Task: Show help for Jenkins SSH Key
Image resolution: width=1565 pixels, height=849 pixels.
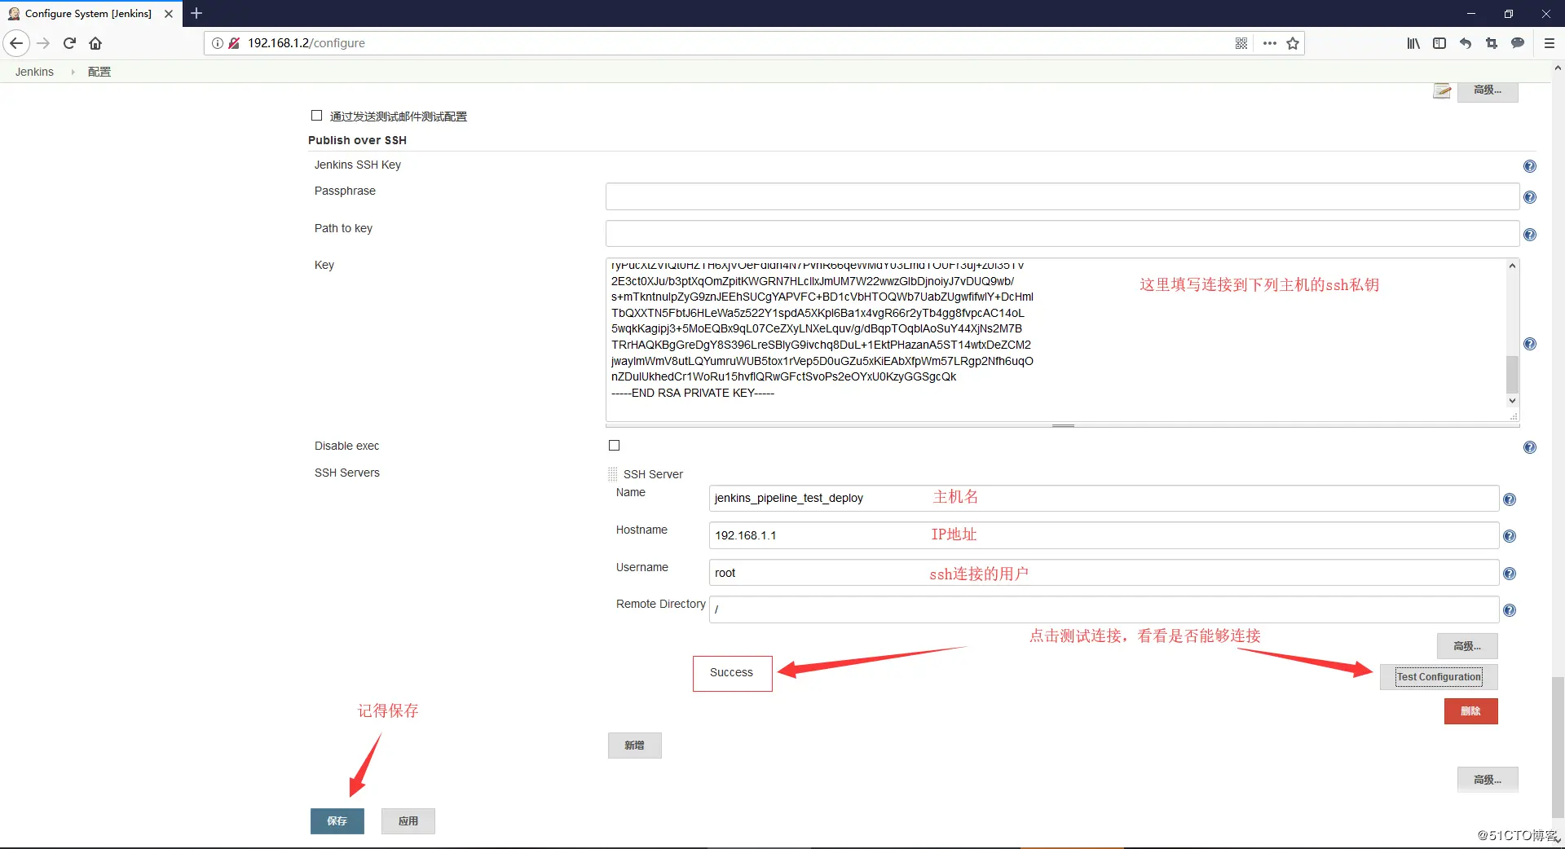Action: pos(1530,166)
